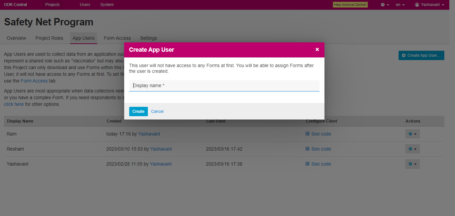Click ODK Central home logo
The image size is (455, 216).
tap(15, 5)
